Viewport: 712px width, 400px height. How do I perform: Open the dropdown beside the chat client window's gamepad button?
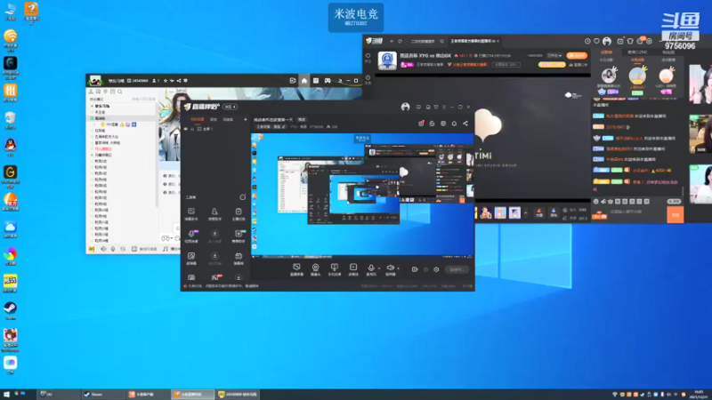172,238
